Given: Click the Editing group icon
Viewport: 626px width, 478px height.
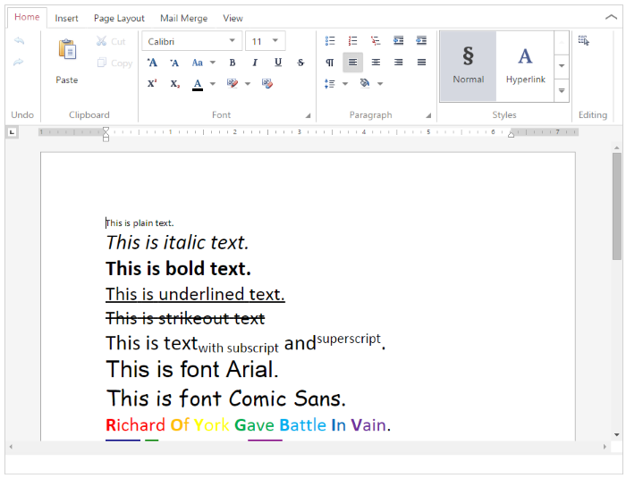Looking at the screenshot, I should (x=584, y=40).
